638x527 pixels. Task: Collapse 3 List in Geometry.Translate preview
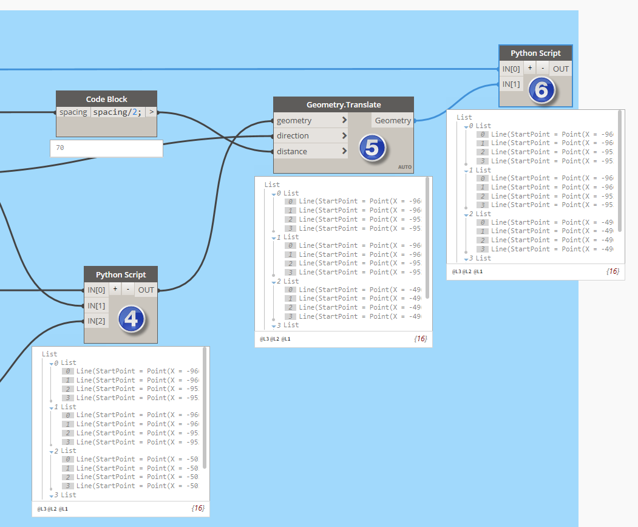(x=273, y=327)
